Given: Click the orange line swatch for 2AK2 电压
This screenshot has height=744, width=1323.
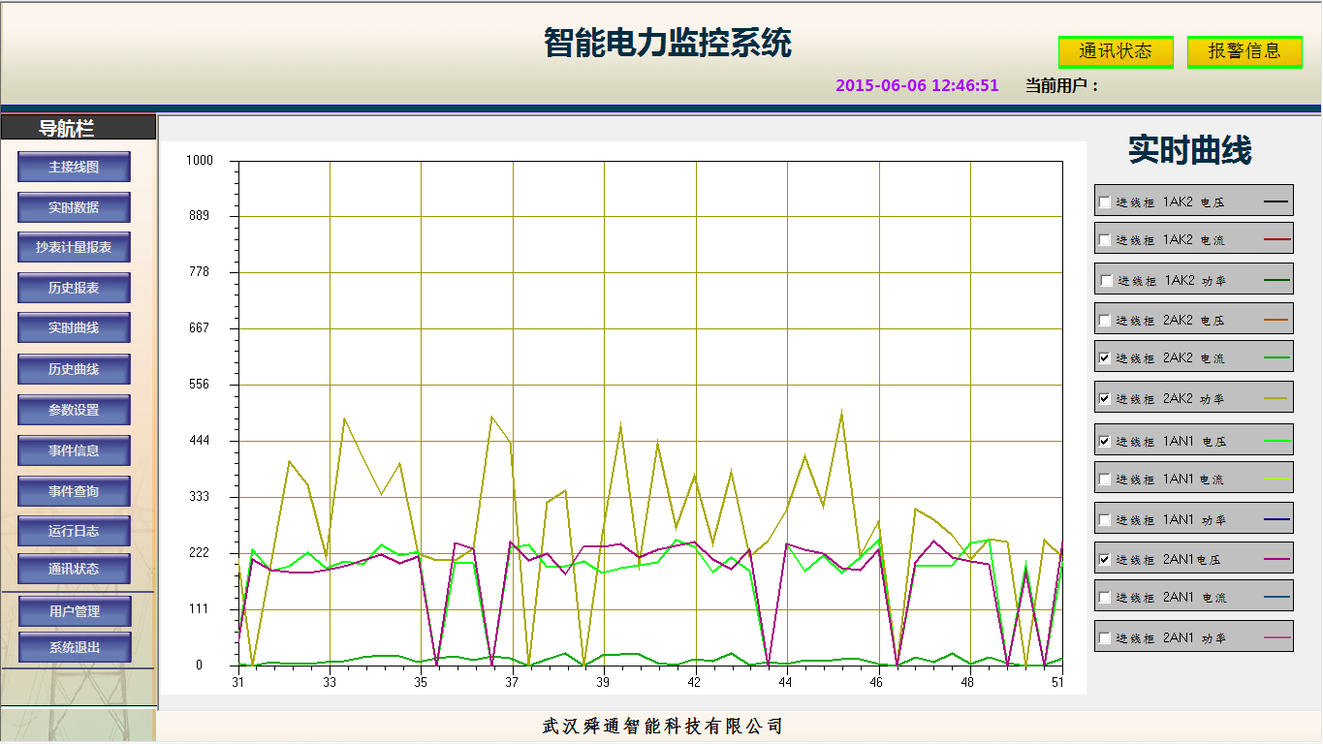Looking at the screenshot, I should click(x=1276, y=320).
